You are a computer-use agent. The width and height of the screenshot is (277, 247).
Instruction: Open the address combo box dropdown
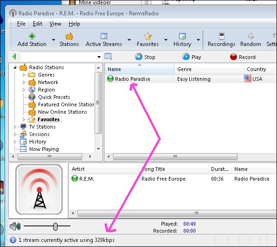(x=99, y=57)
